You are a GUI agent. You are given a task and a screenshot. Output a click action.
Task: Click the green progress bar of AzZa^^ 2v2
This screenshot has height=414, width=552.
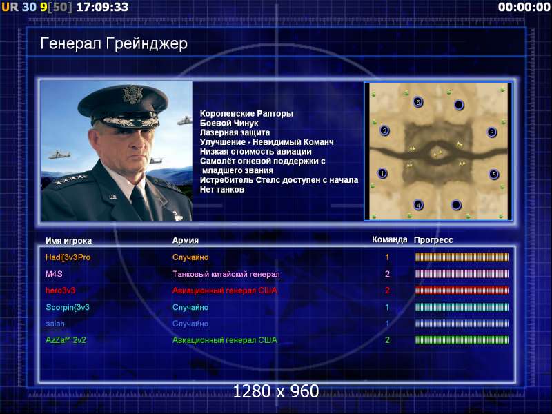point(462,340)
